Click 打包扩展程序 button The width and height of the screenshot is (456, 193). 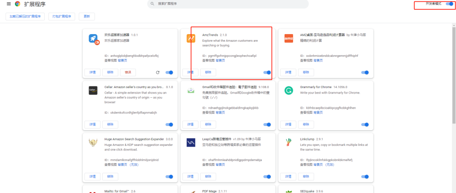pos(62,16)
